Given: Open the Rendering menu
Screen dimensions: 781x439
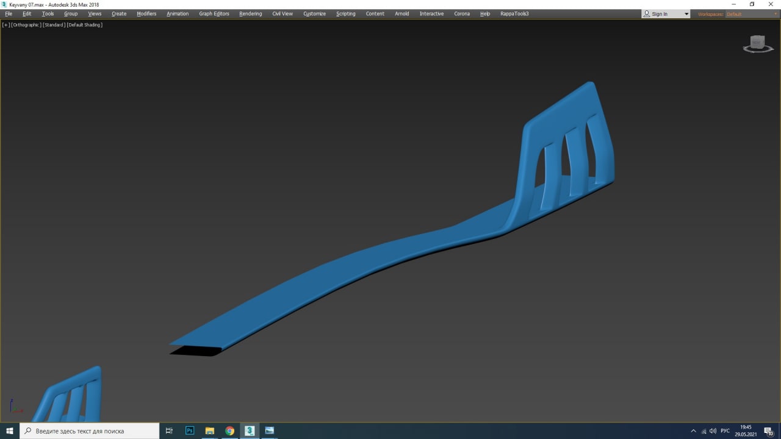Looking at the screenshot, I should [250, 13].
